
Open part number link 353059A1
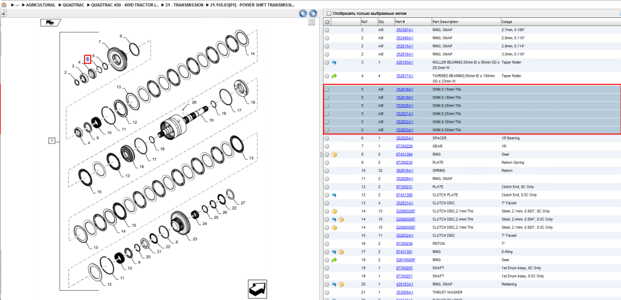(x=404, y=292)
